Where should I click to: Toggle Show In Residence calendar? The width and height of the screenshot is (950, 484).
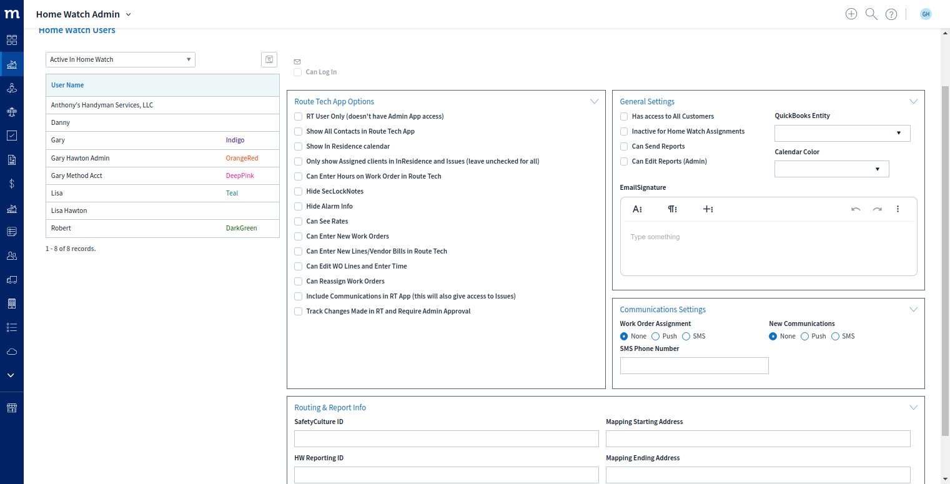[299, 146]
